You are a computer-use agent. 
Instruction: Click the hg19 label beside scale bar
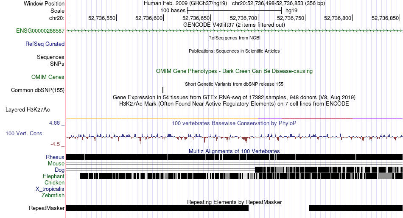pos(291,11)
